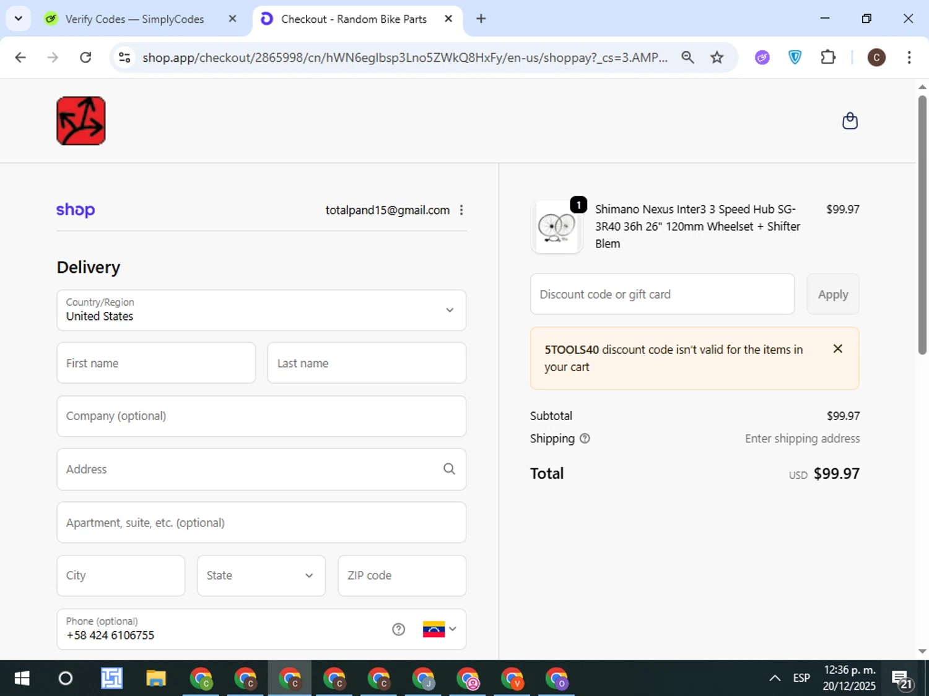The image size is (929, 696).
Task: Click the First name field
Action: point(156,363)
